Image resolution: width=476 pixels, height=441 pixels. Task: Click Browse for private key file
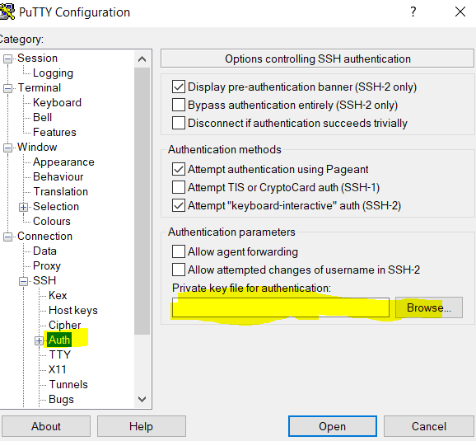[x=429, y=307]
